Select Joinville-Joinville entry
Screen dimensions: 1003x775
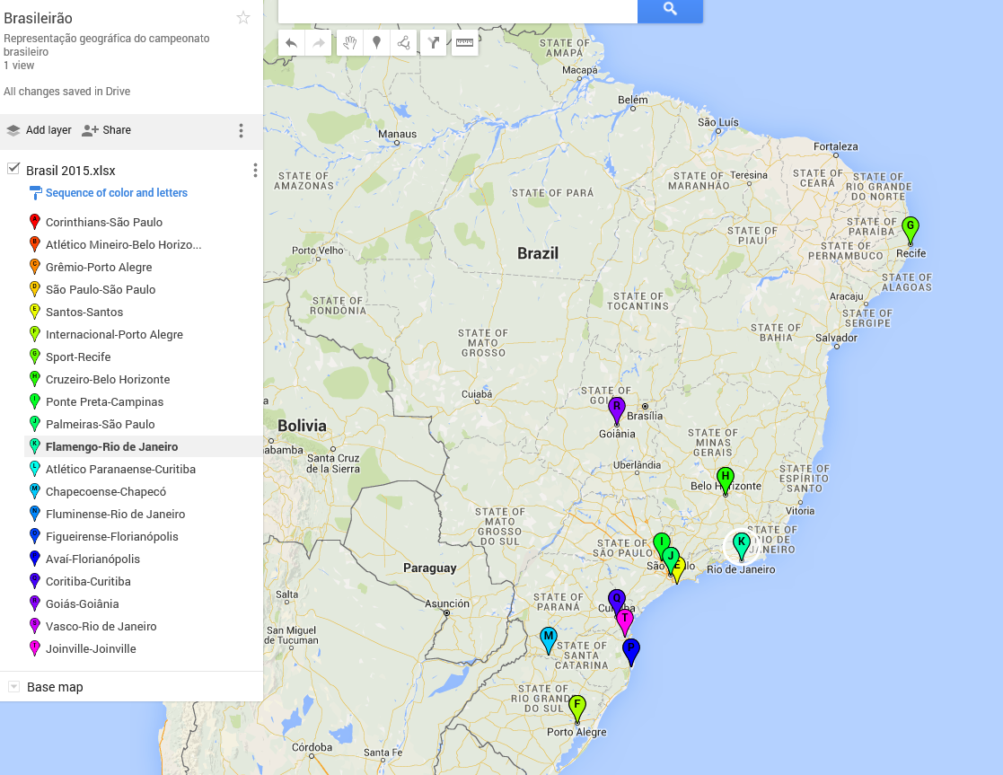click(x=90, y=648)
